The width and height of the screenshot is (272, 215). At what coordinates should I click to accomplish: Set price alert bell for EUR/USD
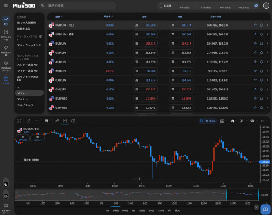(261, 99)
